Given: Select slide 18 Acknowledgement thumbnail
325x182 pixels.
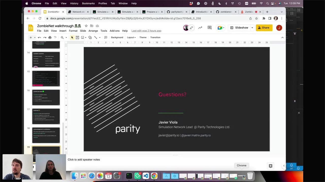Looking at the screenshot, I should 46,135.
